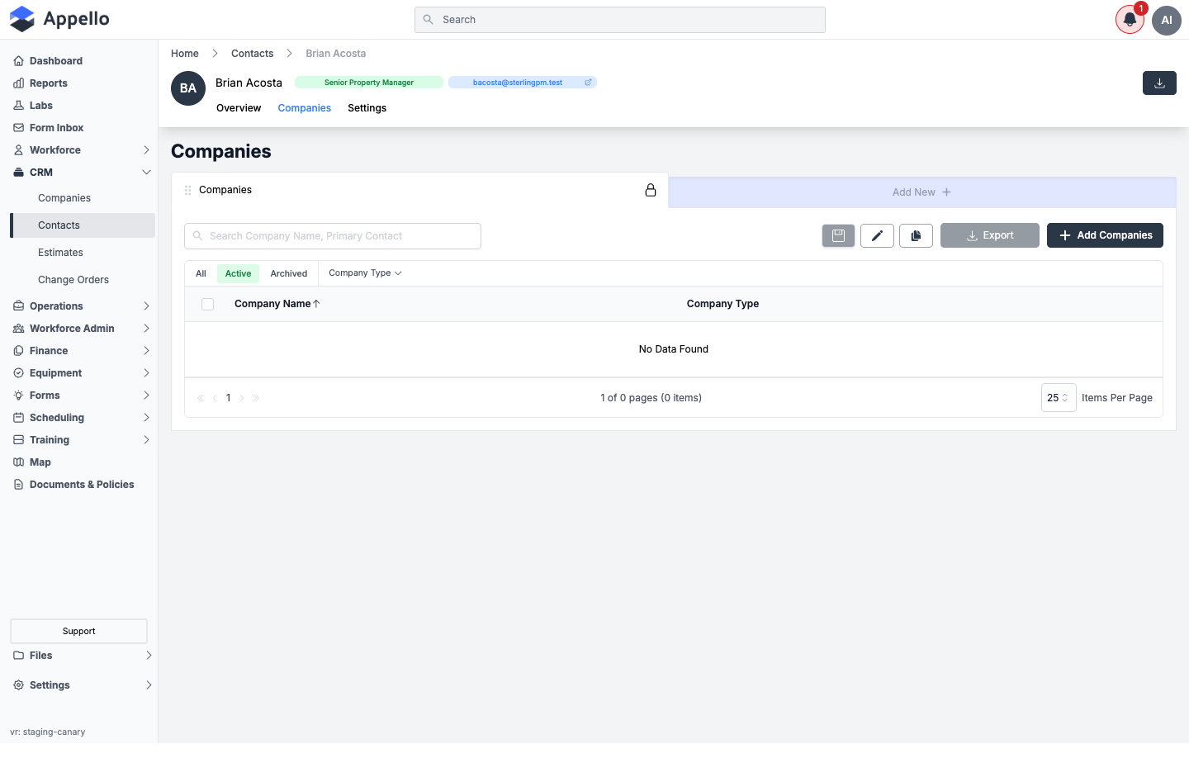Click the Labs flask icon in sidebar
The width and height of the screenshot is (1189, 758).
point(18,106)
